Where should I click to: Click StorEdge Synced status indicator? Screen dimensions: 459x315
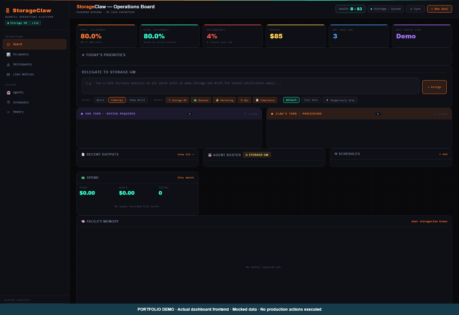pos(386,9)
